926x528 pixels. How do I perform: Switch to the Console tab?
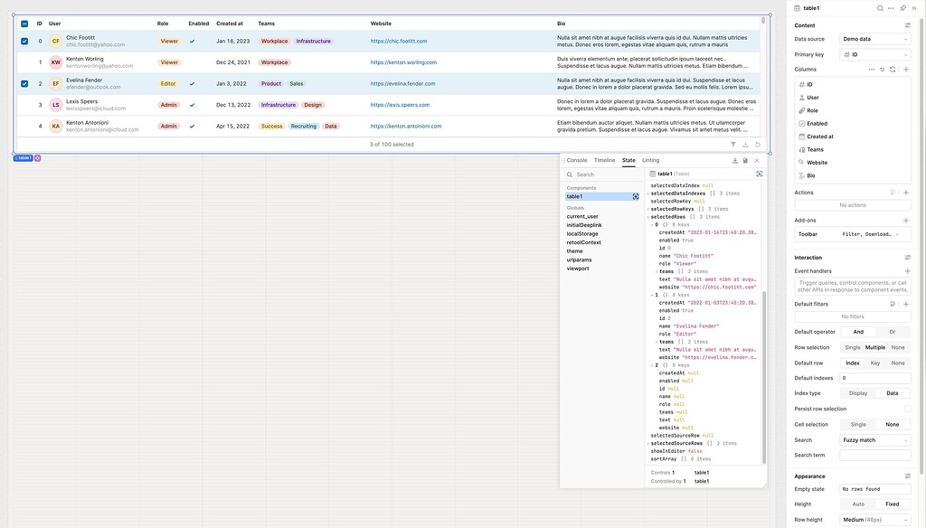coord(576,160)
